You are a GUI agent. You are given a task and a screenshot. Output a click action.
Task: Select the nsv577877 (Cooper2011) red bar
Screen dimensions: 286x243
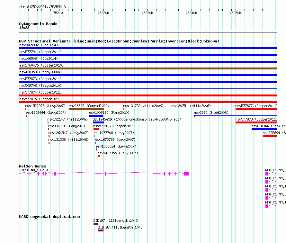click(x=256, y=109)
